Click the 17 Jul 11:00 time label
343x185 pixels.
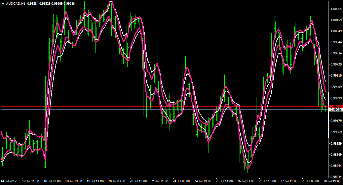(x=31, y=181)
